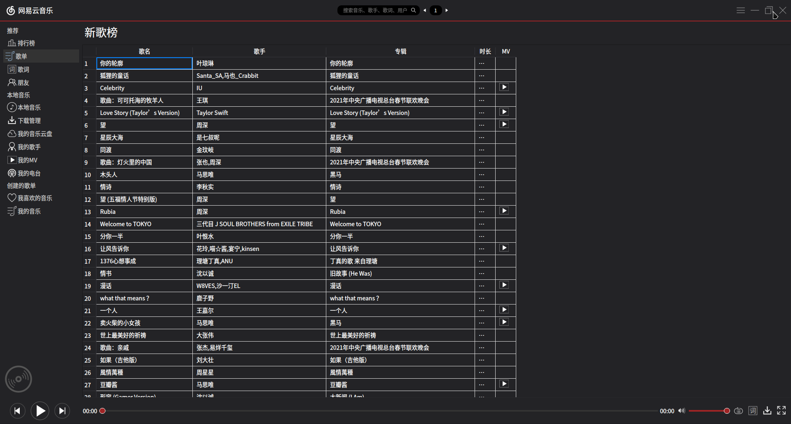
Task: Play the MV for 卖火柴的小女孩
Action: (x=504, y=322)
